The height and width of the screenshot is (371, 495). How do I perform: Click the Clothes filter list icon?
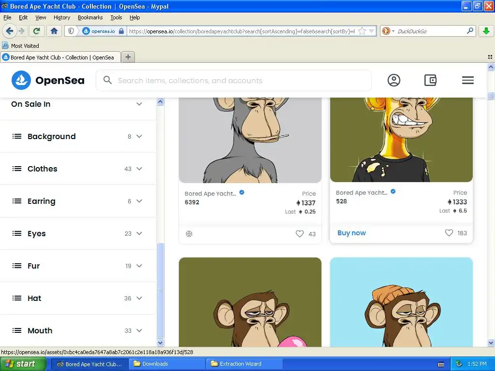tap(17, 169)
